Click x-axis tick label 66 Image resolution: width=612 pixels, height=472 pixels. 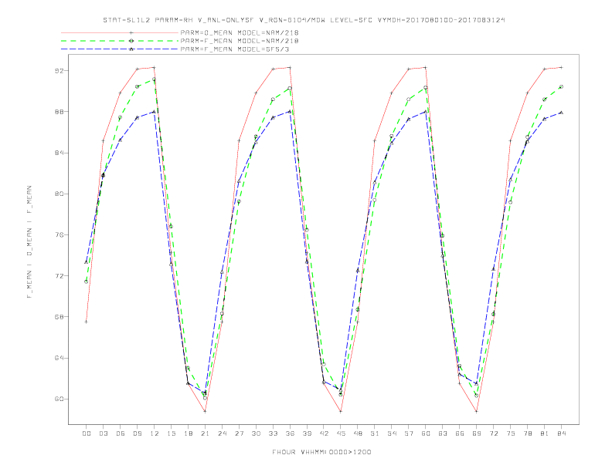pyautogui.click(x=460, y=433)
